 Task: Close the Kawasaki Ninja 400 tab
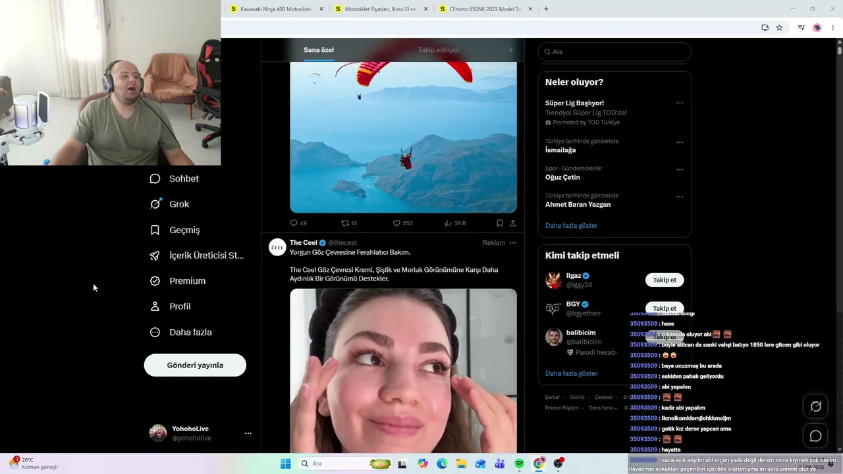(x=321, y=9)
